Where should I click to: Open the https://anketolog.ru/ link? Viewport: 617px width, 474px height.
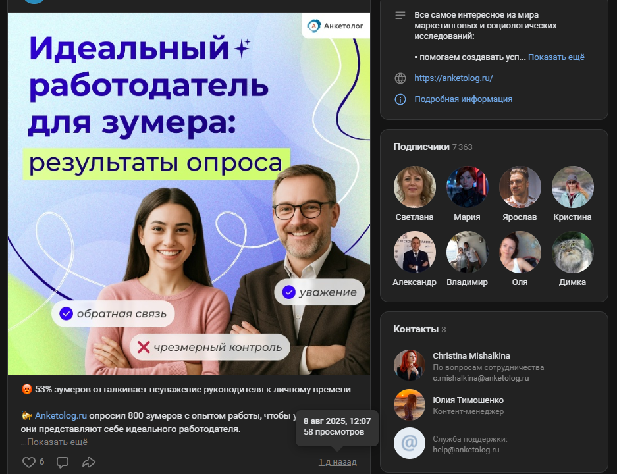pyautogui.click(x=453, y=78)
